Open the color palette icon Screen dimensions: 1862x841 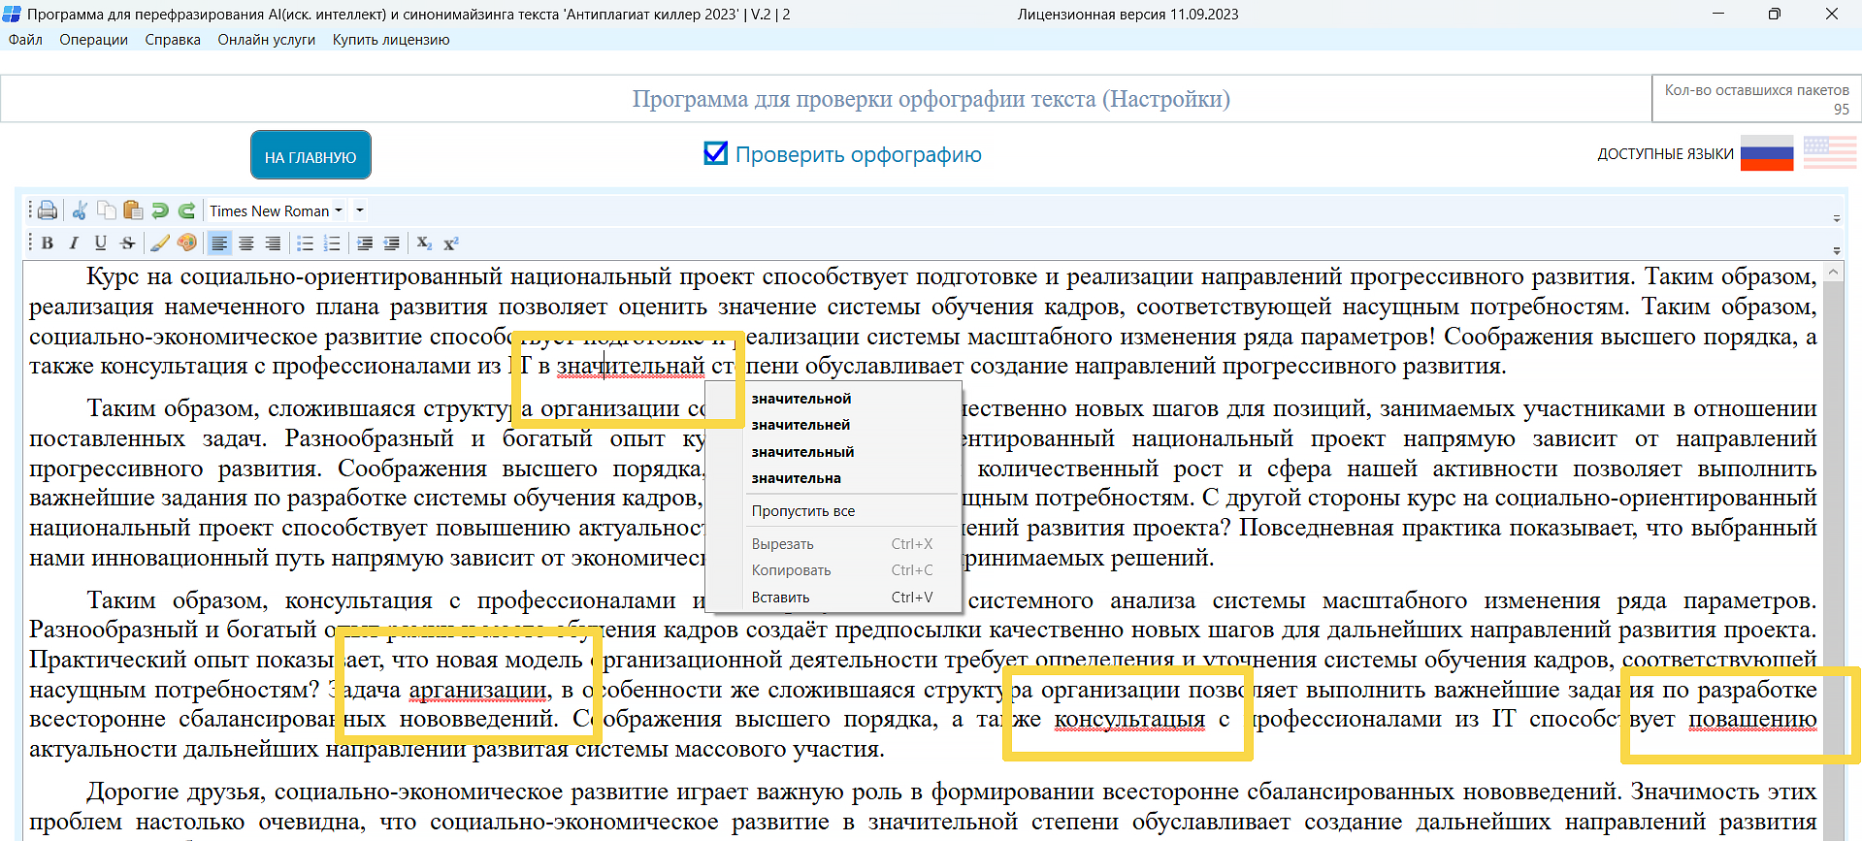pyautogui.click(x=186, y=243)
